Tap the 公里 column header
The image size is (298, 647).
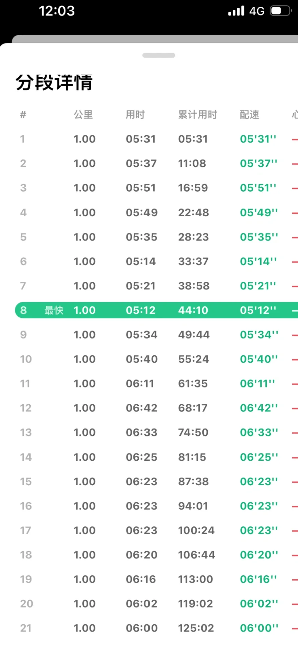pyautogui.click(x=83, y=115)
